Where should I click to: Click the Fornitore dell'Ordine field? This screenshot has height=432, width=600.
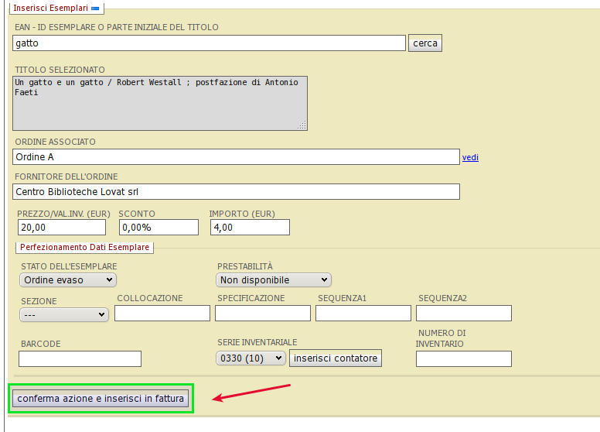pos(236,191)
